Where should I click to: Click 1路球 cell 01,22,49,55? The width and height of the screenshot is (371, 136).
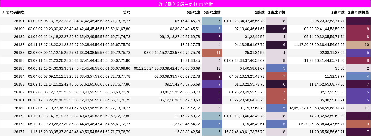[255, 37]
